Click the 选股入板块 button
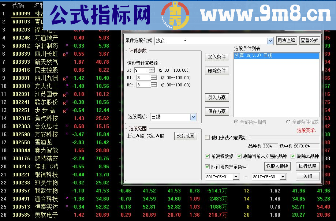The image size is (336, 221). tap(277, 166)
